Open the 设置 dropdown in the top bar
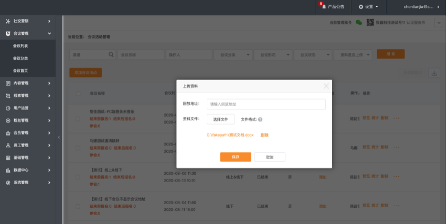 click(x=368, y=7)
